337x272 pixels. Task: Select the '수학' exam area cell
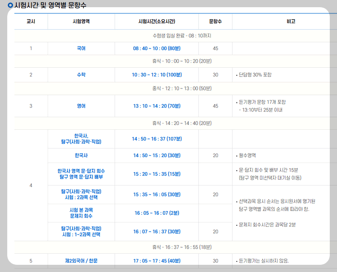(x=81, y=74)
